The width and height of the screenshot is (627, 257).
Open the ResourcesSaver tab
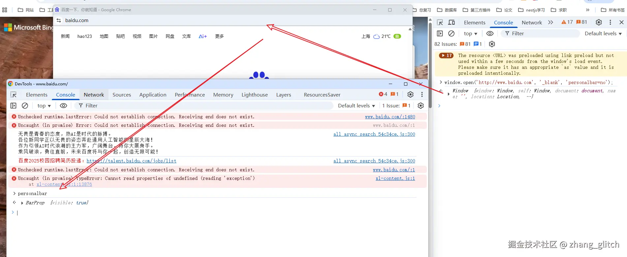tap(322, 95)
